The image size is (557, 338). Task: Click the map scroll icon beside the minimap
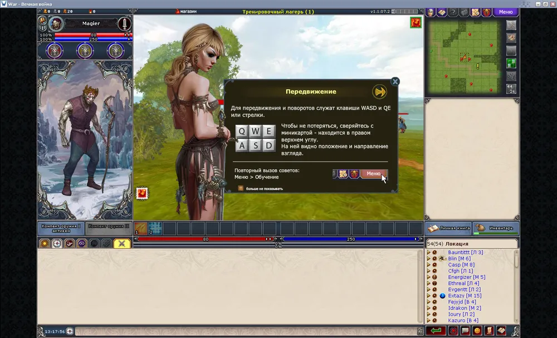pos(511,38)
